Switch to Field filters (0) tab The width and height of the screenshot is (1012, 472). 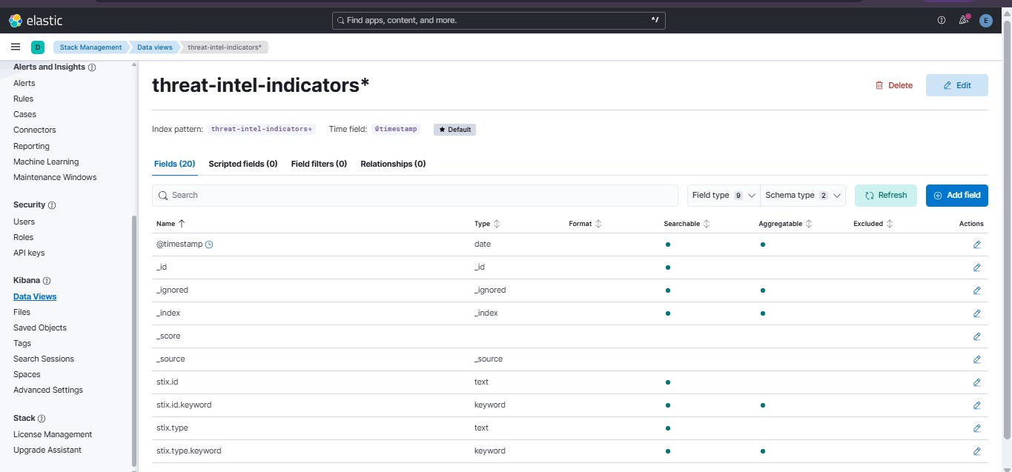(x=319, y=164)
